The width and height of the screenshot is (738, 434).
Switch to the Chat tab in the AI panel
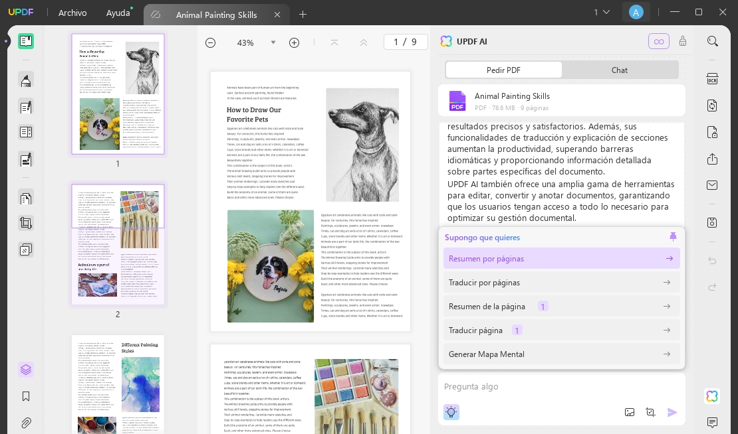(619, 70)
